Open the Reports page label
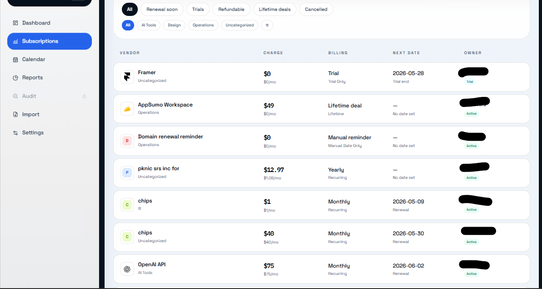542x289 pixels. click(x=32, y=77)
